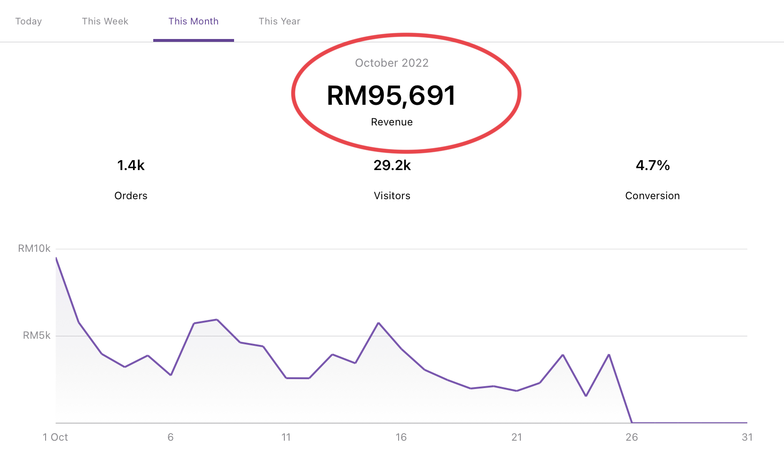
Task: View the This Year tab
Action: click(x=279, y=21)
